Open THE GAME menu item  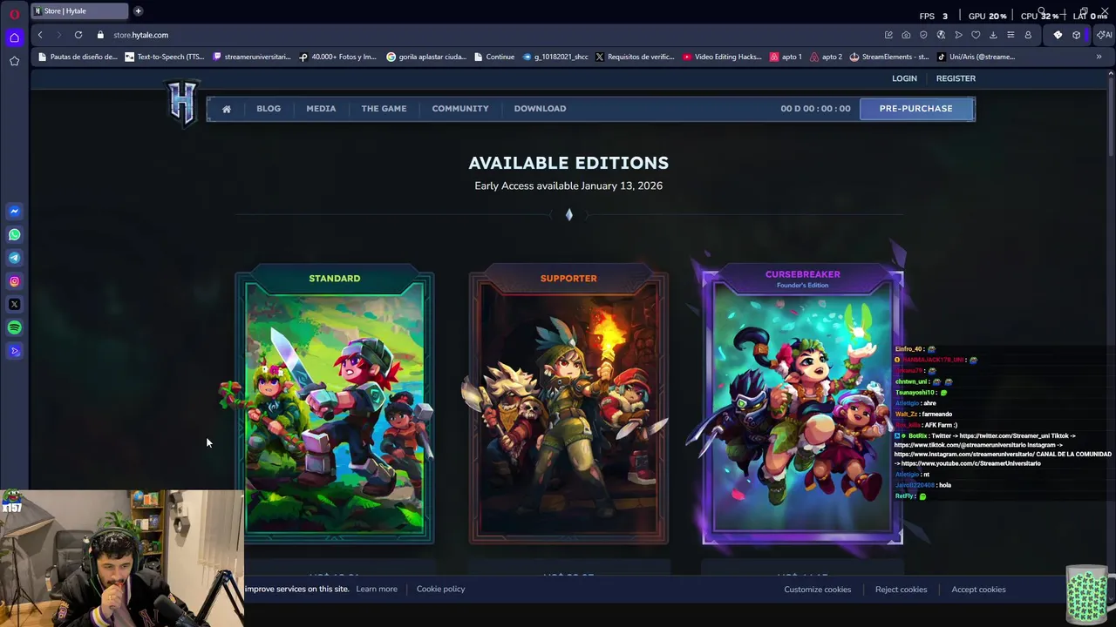click(x=384, y=108)
